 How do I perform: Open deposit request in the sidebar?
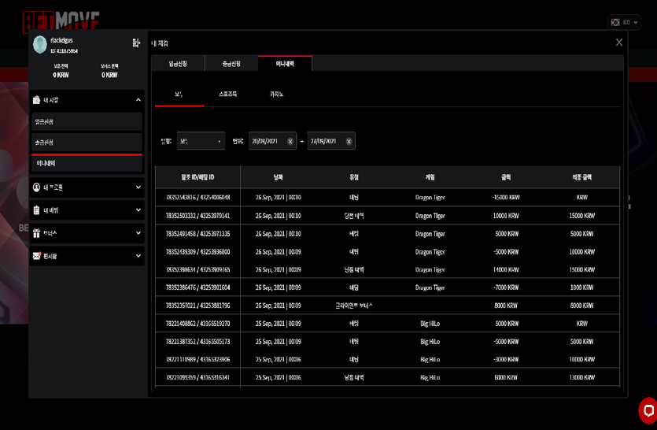(87, 121)
